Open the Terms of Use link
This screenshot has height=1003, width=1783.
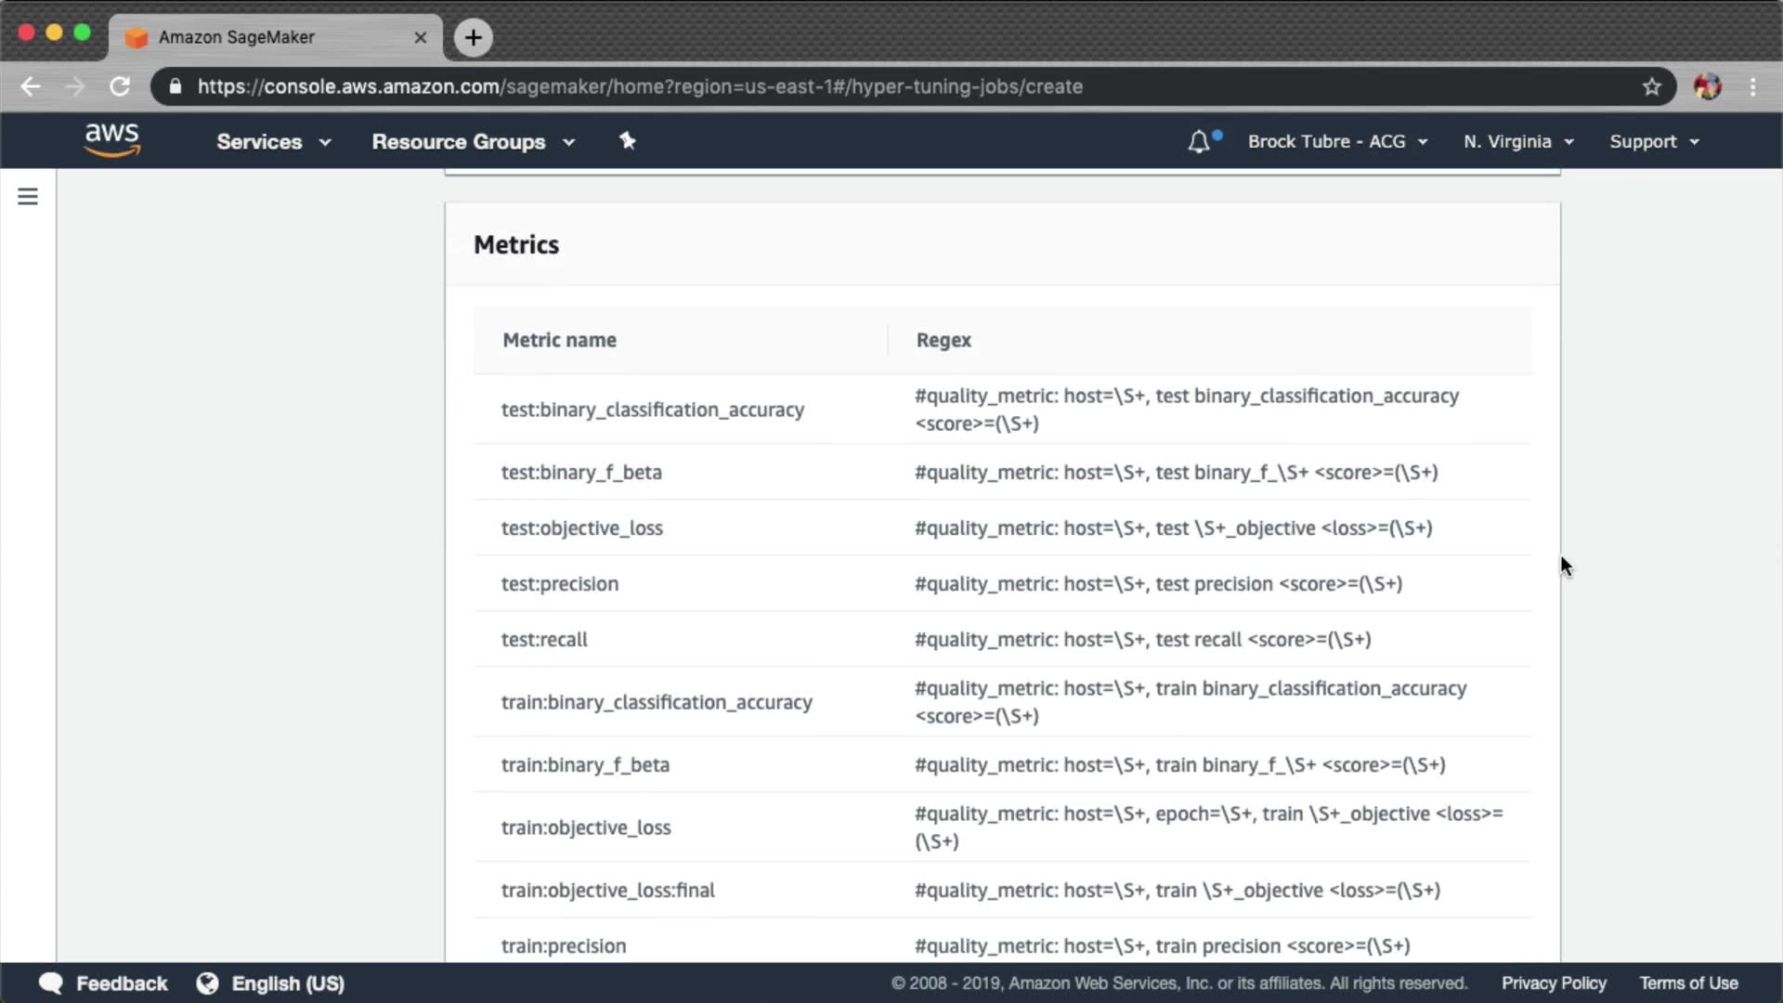(x=1687, y=983)
